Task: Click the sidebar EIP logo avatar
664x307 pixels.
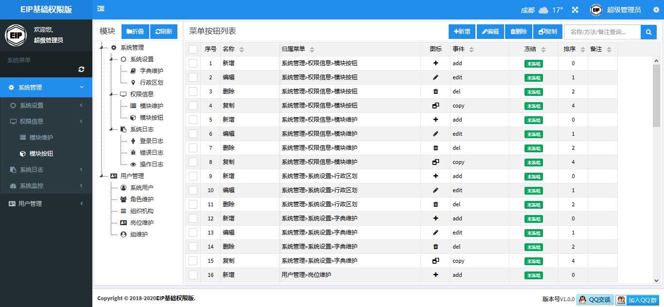Action: point(16,35)
